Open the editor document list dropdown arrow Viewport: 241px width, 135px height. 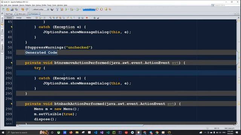(235, 14)
